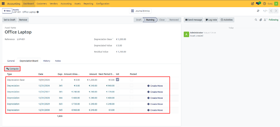Click Create Move for 12/31/2028 depreciation
The image size is (280, 127).
click(x=155, y=98)
